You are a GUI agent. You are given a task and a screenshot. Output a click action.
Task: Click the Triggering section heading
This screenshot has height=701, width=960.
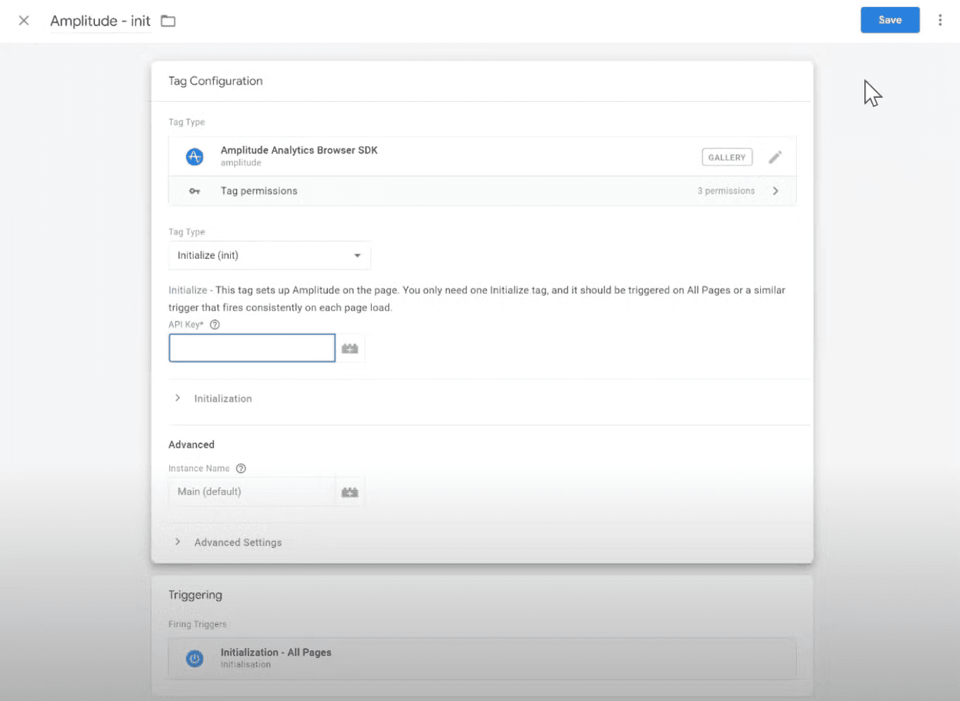tap(195, 595)
